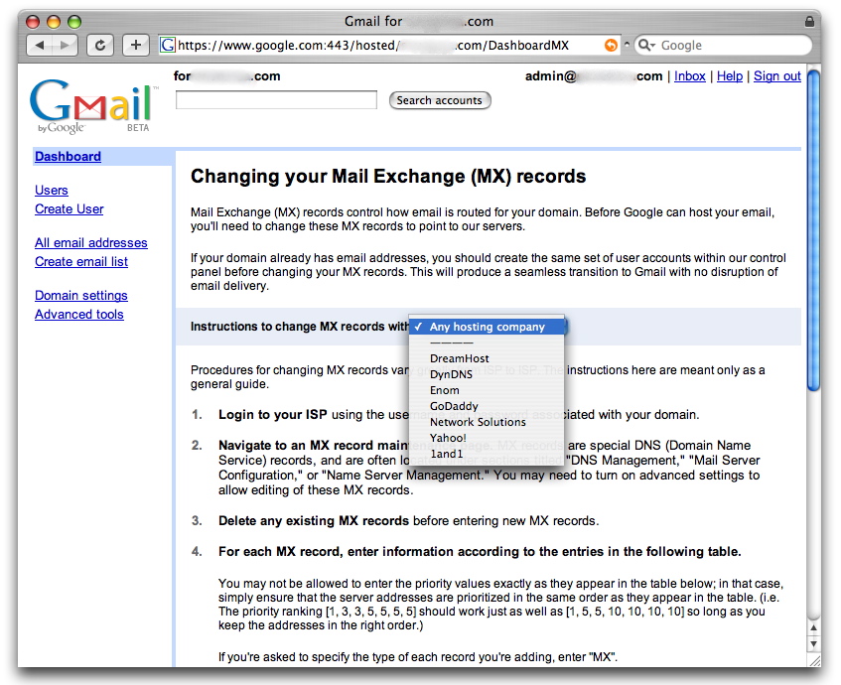This screenshot has width=841, height=685.
Task: Open the Users sidebar link
Action: click(x=52, y=190)
